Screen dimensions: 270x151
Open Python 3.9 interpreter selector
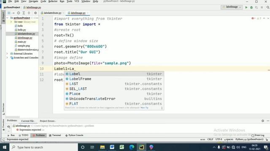tap(249, 139)
